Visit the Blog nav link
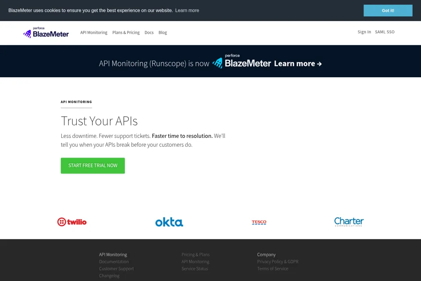The width and height of the screenshot is (421, 281). click(163, 32)
